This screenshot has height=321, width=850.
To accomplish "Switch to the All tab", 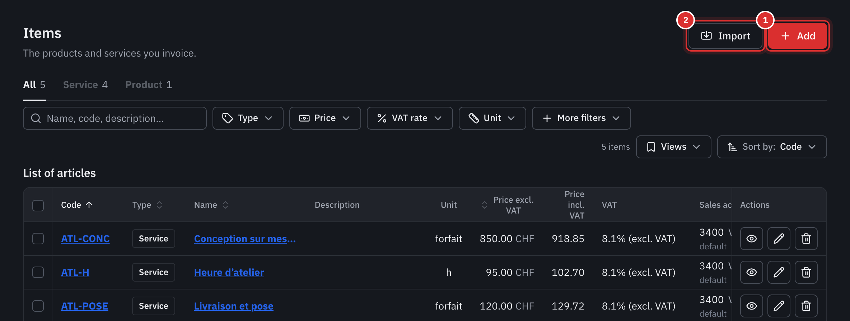I will (x=34, y=85).
